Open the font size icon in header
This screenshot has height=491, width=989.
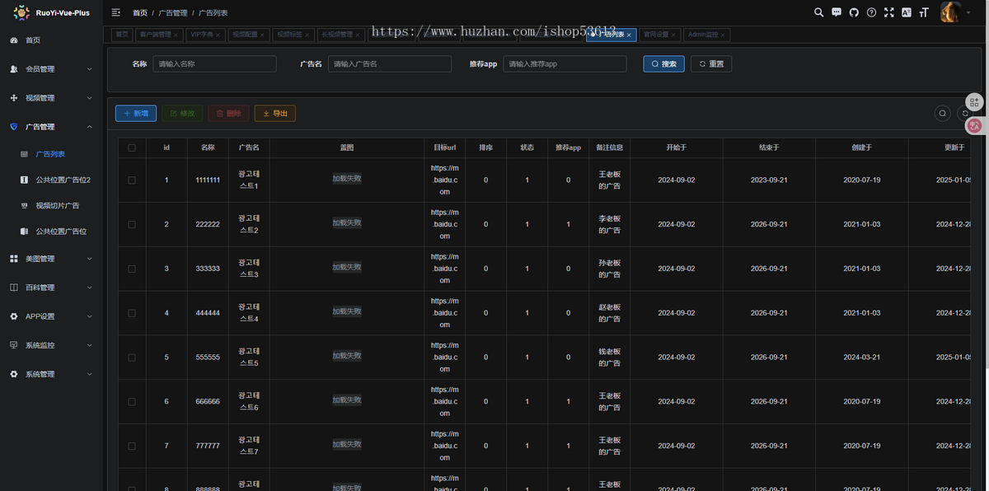tap(924, 12)
